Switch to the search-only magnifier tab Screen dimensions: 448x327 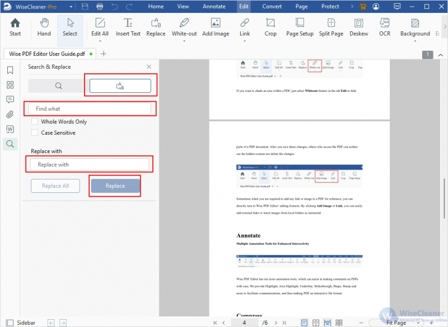[x=59, y=86]
